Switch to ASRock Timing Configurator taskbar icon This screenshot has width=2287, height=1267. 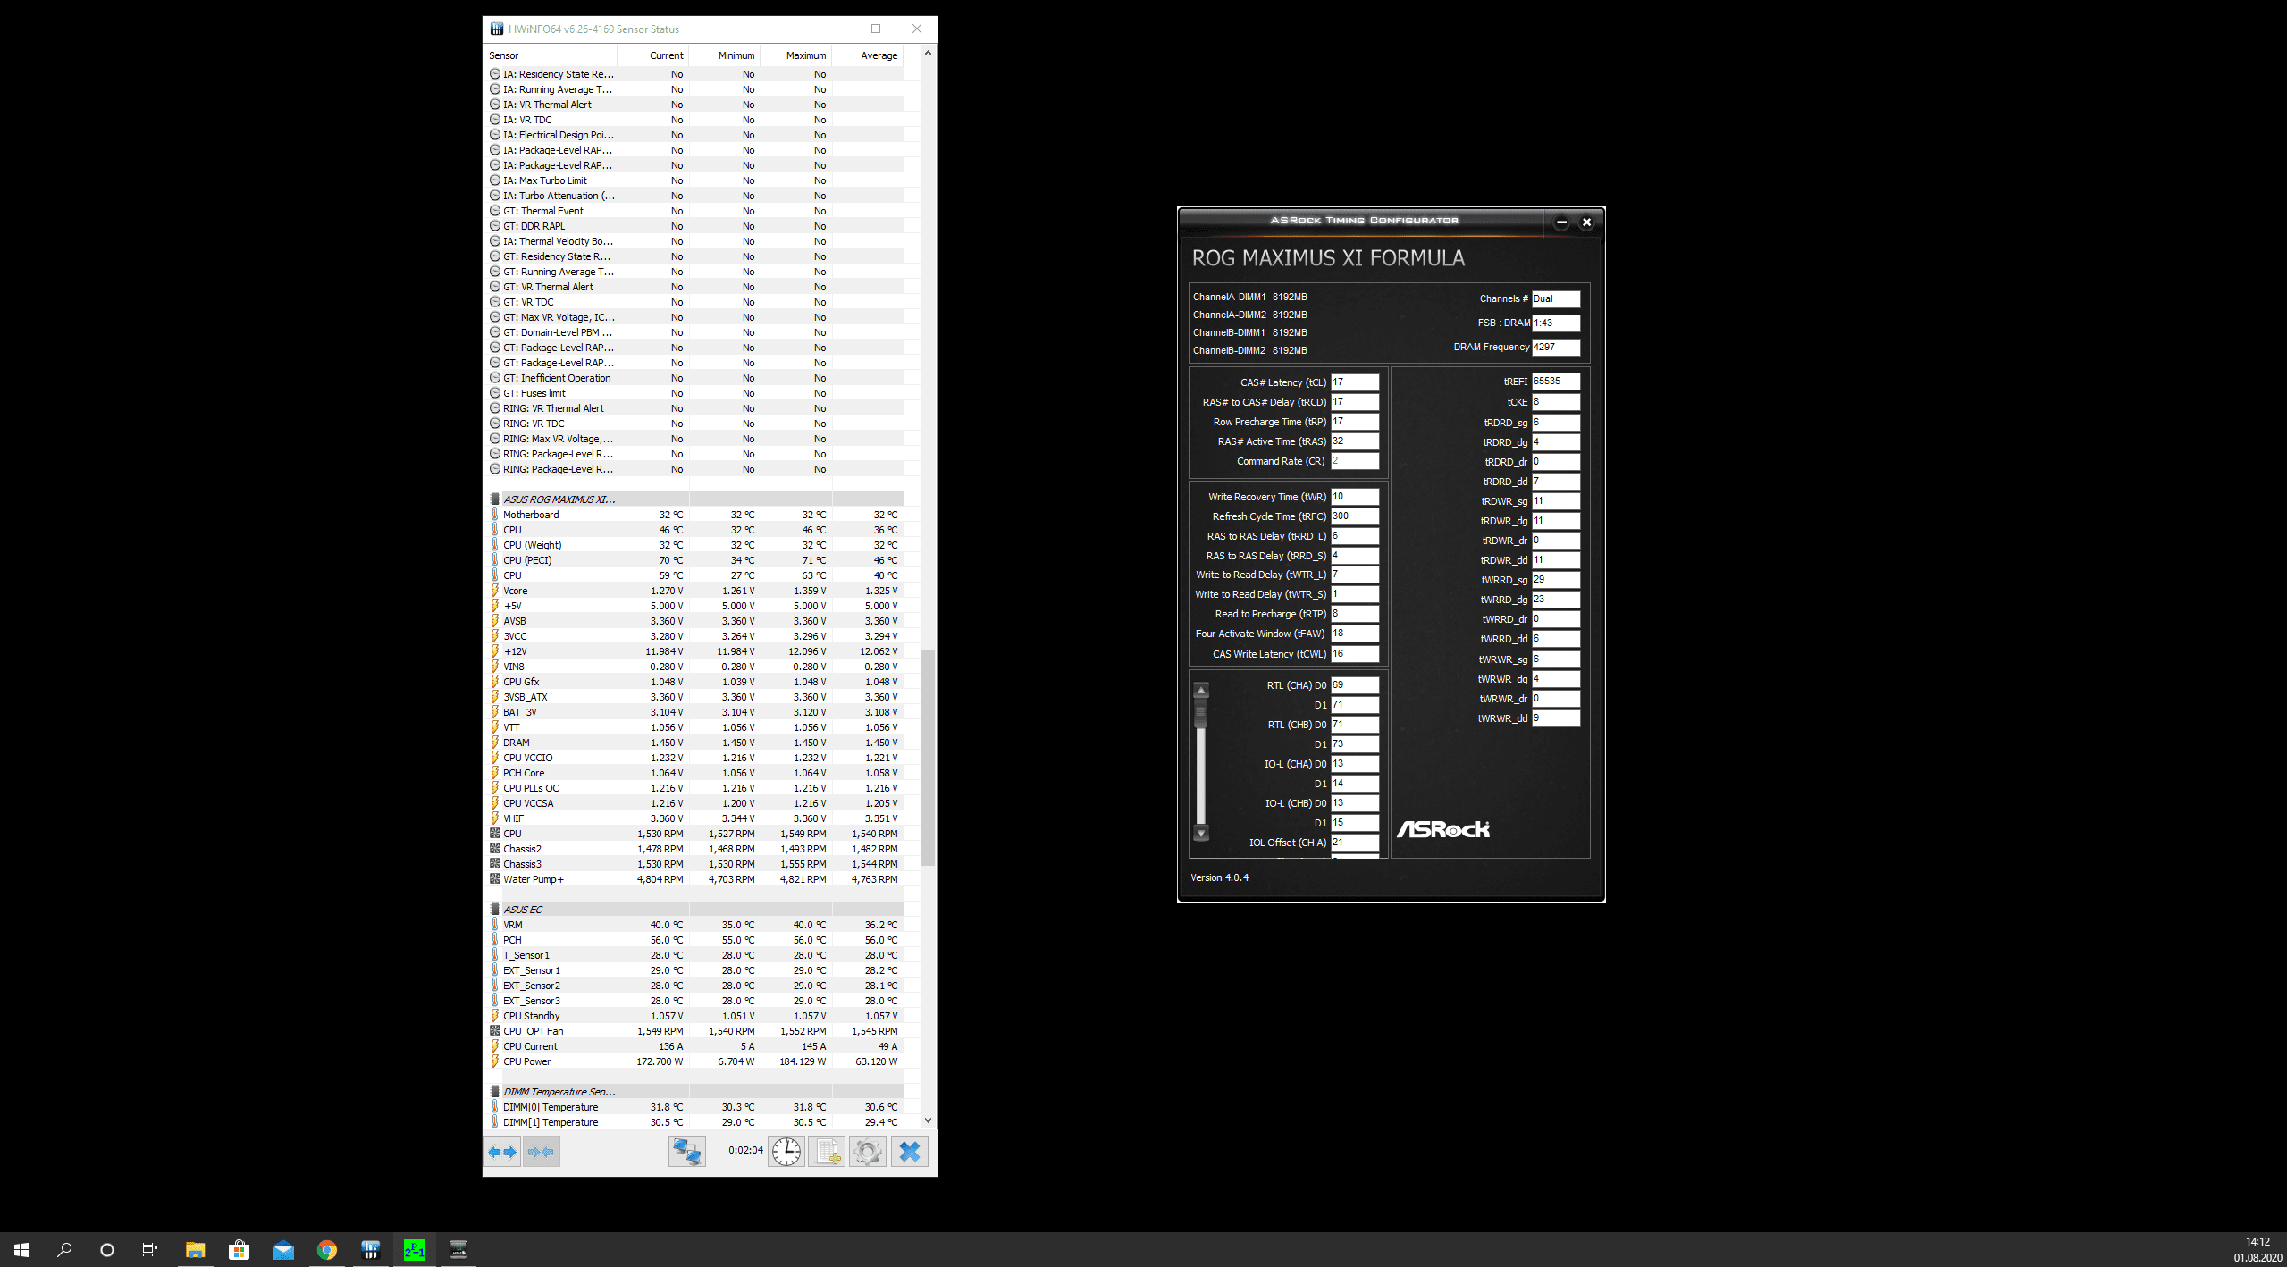coord(458,1250)
